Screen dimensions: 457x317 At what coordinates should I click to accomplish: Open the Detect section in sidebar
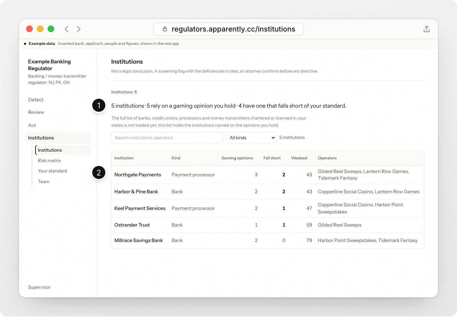click(36, 100)
